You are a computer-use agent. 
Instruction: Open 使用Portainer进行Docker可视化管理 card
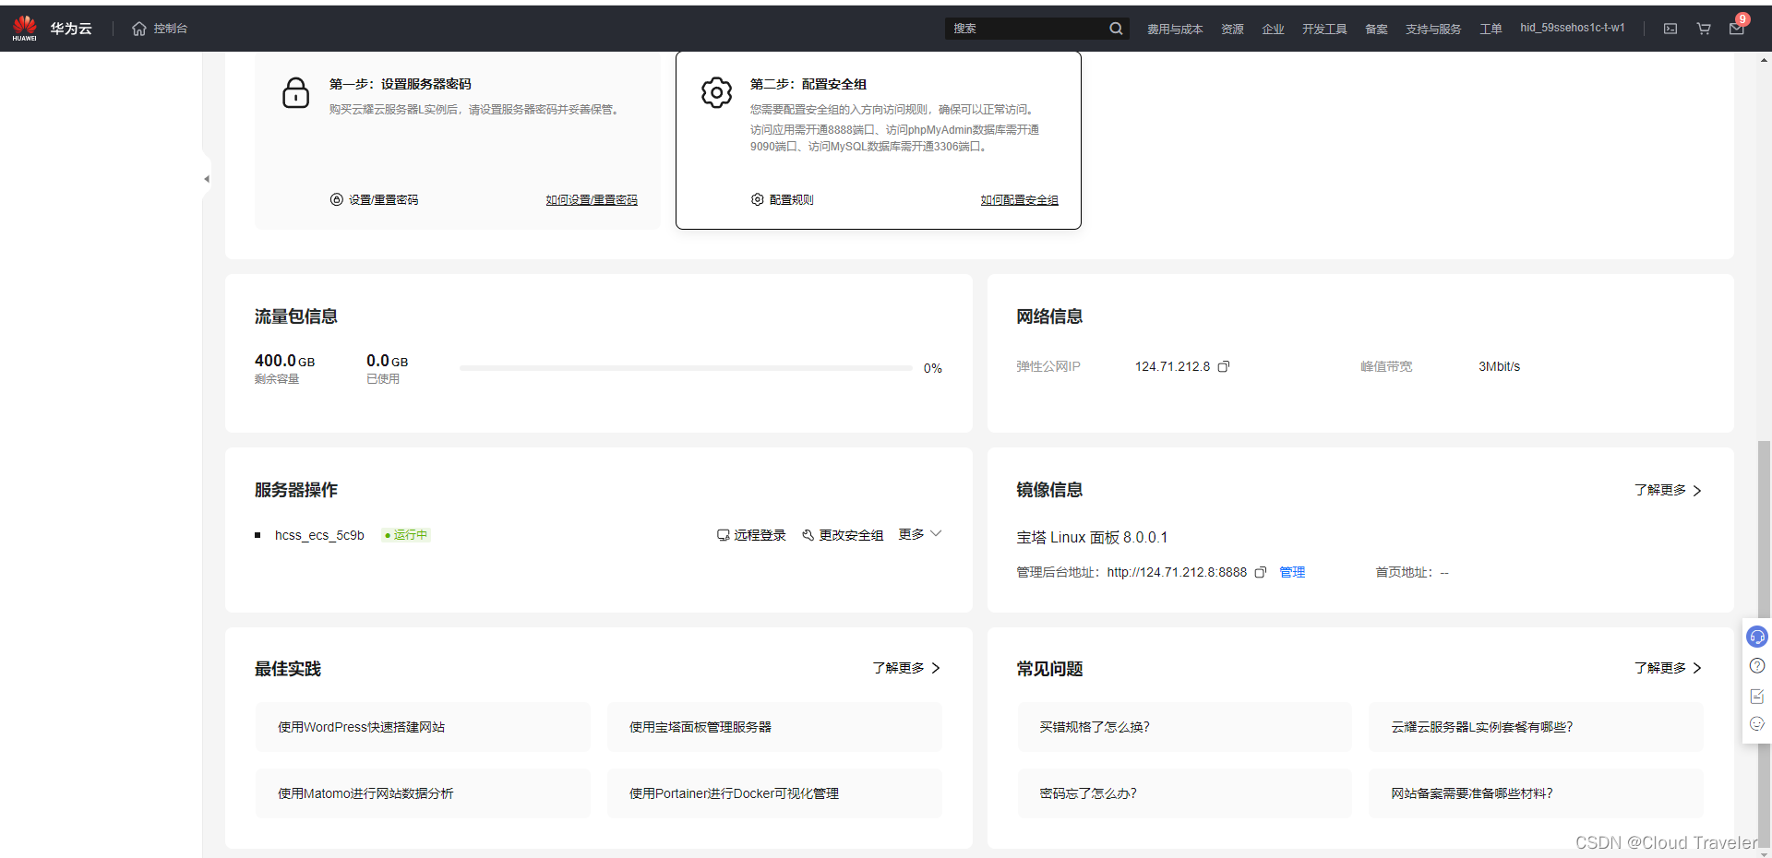pos(774,793)
